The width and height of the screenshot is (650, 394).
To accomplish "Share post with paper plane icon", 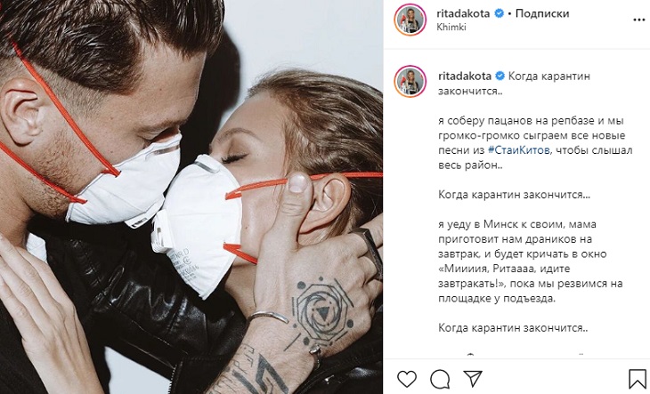I will [473, 378].
